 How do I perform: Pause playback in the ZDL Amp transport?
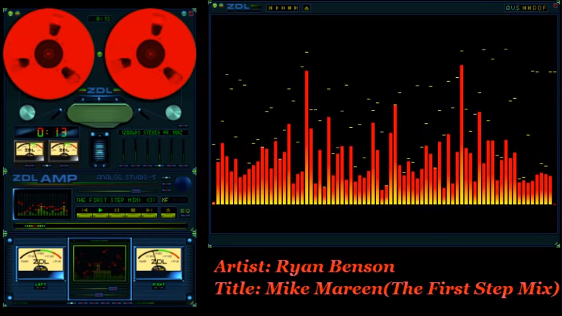(117, 211)
